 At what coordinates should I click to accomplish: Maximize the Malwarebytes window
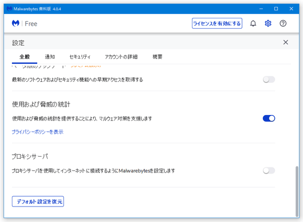(x=276, y=9)
